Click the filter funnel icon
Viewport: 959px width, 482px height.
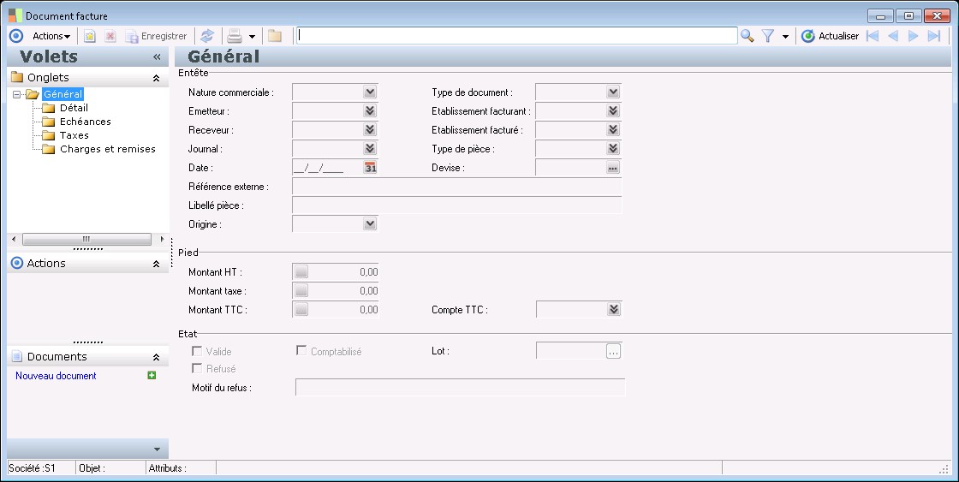tap(767, 36)
